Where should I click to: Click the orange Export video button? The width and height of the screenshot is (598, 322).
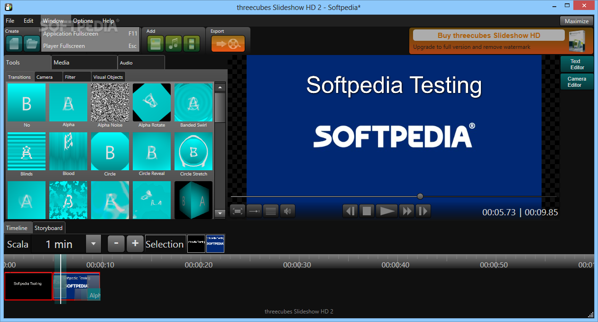(x=228, y=44)
